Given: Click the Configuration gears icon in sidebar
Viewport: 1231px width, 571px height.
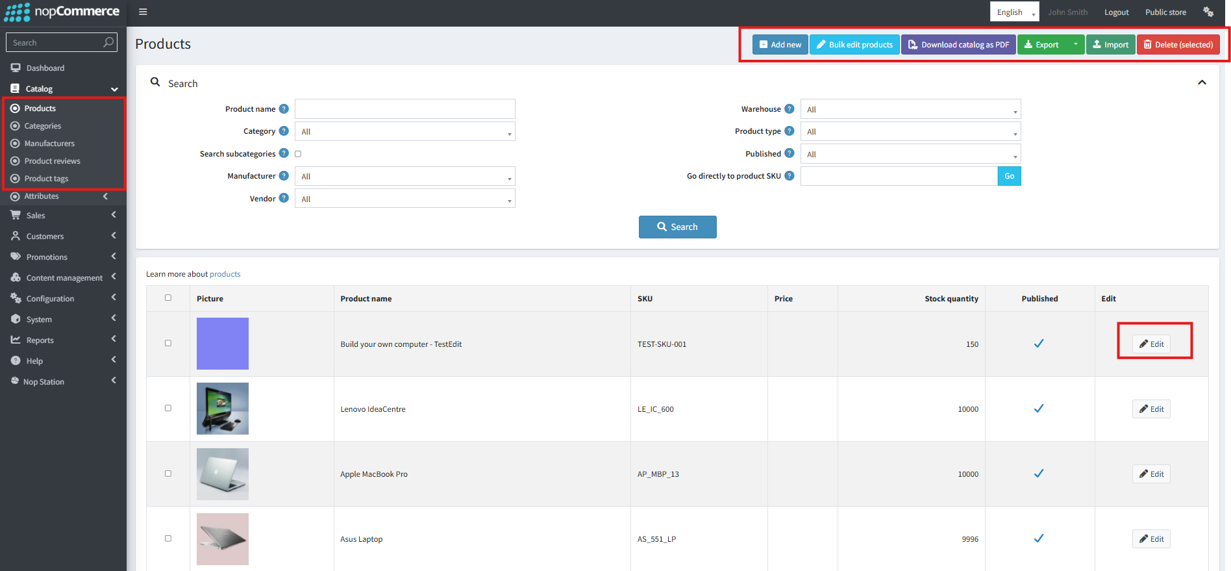Looking at the screenshot, I should 16,298.
